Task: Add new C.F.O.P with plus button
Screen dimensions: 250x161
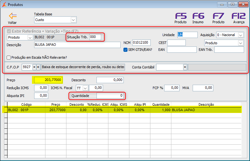Action: tap(38, 67)
